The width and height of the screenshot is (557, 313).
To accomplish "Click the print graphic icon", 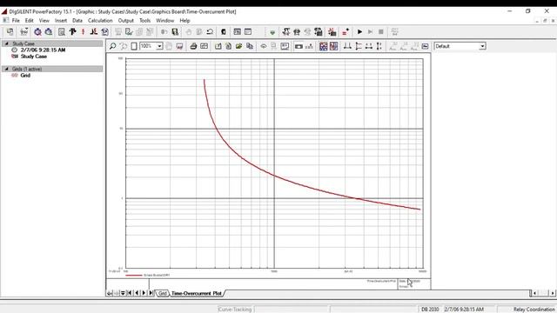I will (x=193, y=46).
